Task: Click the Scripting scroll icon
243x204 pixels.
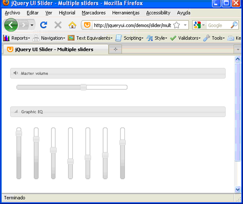Action: (x=119, y=38)
